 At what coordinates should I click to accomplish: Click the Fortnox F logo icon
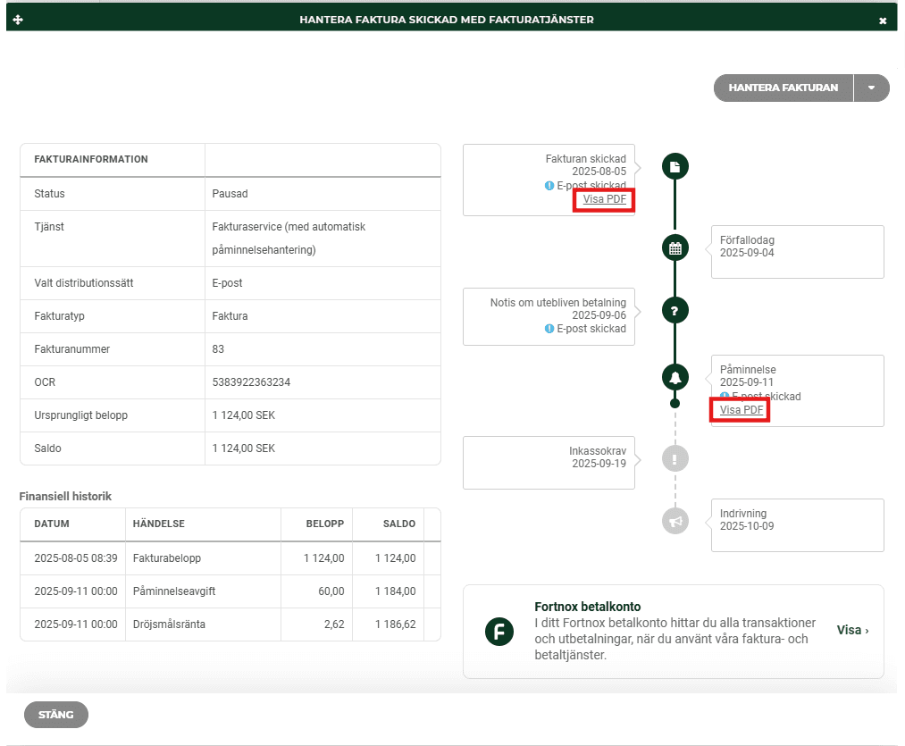click(x=499, y=631)
